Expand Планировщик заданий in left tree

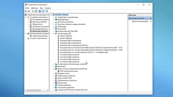[28, 20]
